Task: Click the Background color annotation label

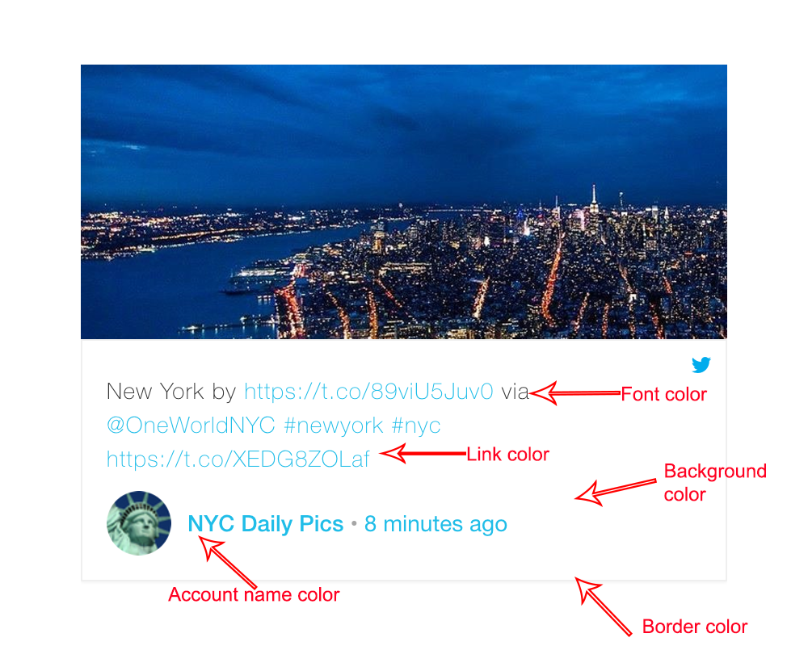Action: click(x=715, y=483)
